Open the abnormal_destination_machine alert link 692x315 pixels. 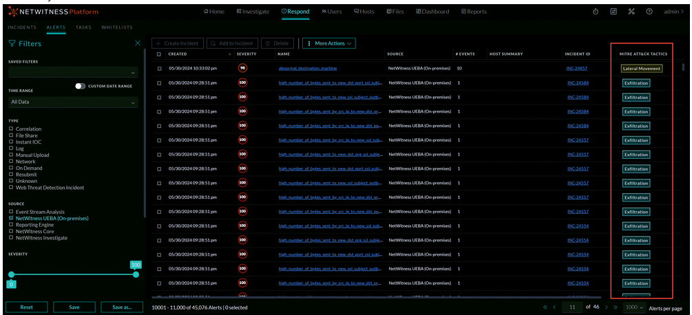(308, 69)
